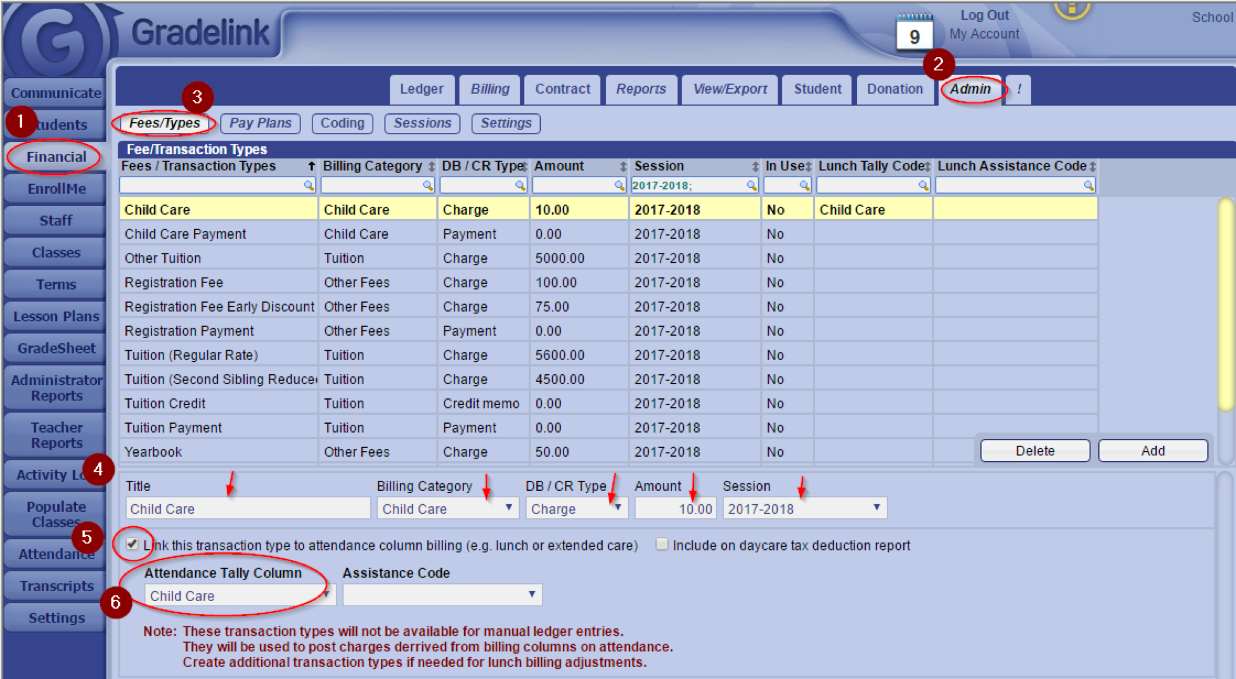Click Log Out link
1236x679 pixels.
(984, 15)
